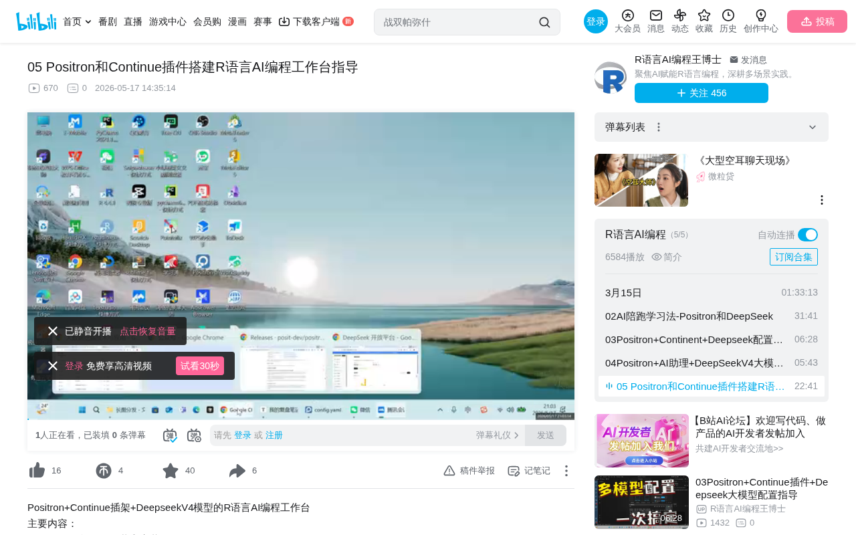Open 游戏中心 from navigation
856x535 pixels.
(168, 21)
